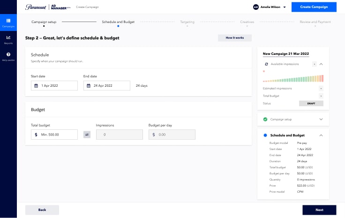Open Help center in sidebar
The image size is (345, 218).
pyautogui.click(x=8, y=57)
